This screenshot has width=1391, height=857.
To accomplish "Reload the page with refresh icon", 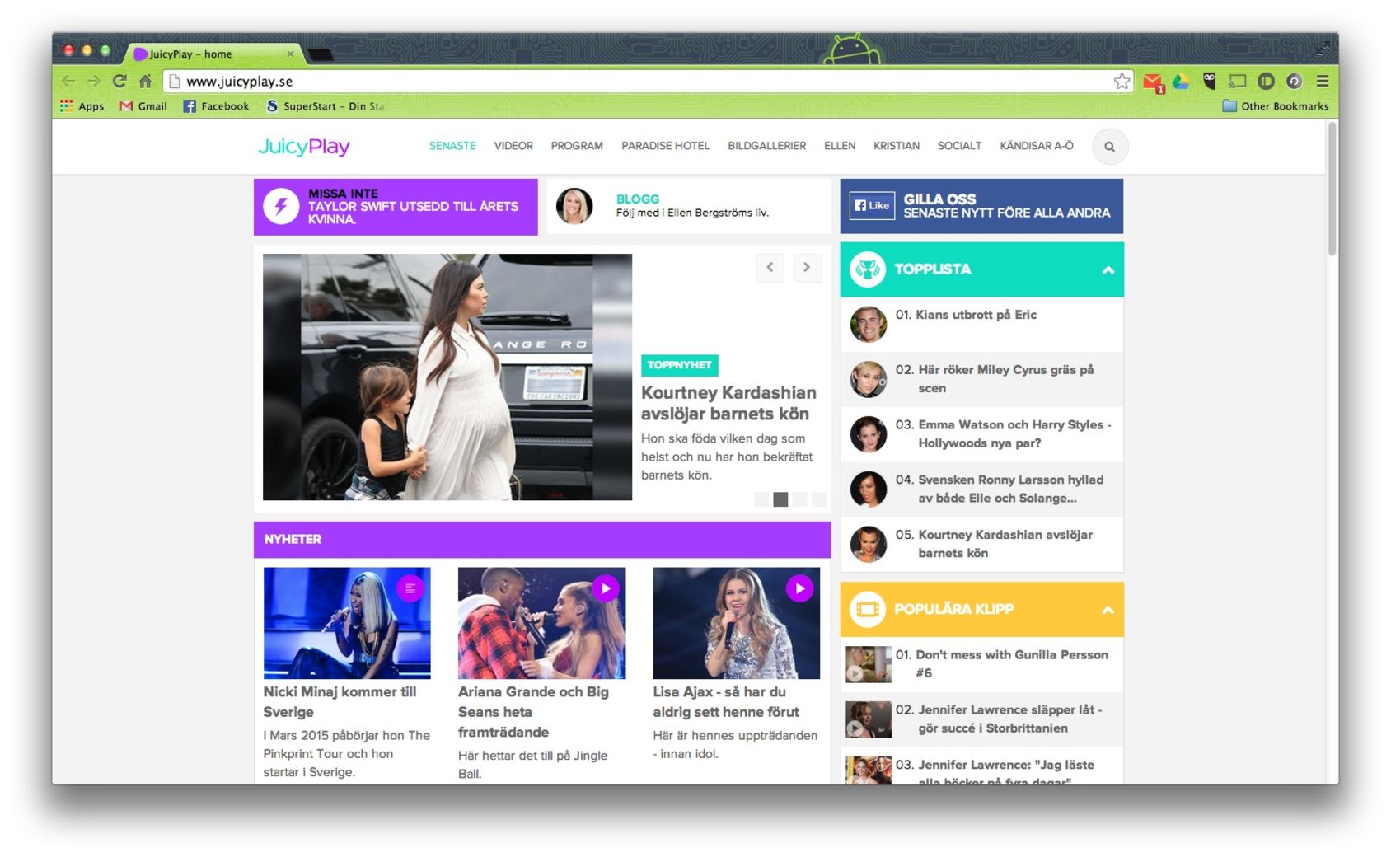I will click(x=119, y=81).
